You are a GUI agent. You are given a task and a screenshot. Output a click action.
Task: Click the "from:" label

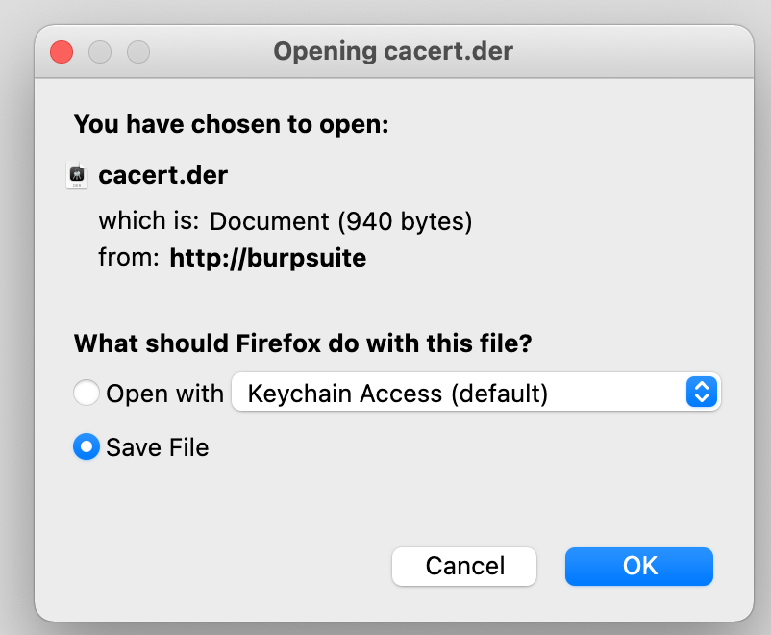128,258
